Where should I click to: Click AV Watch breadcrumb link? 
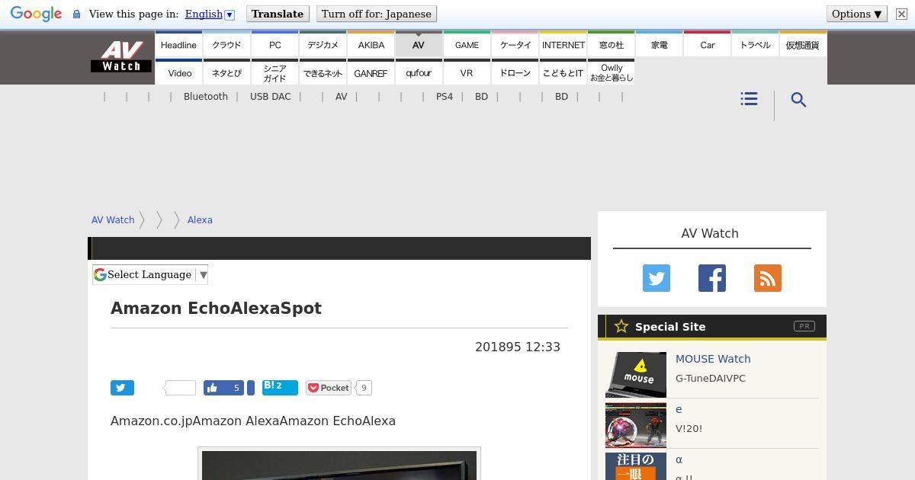113,219
